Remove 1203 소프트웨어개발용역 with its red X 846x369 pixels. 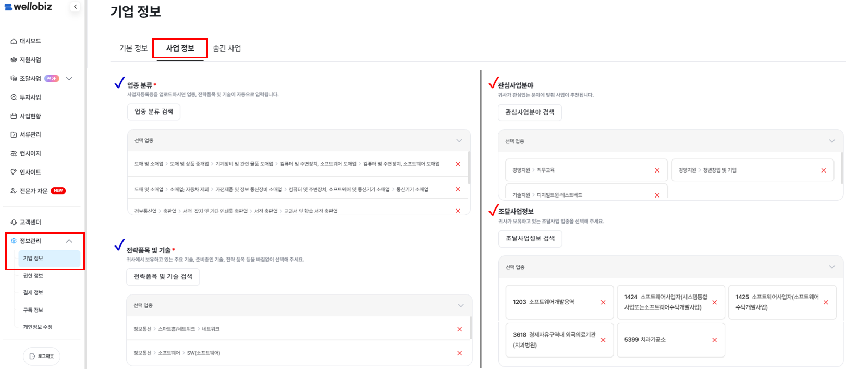point(603,302)
